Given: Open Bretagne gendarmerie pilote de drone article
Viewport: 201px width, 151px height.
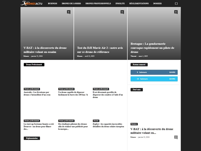Looking at the screenshot, I should coord(152,48).
